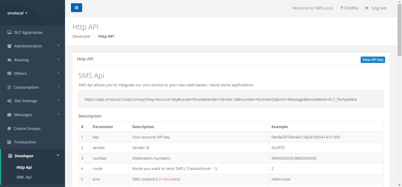Open the smslocal account dropdown

click(x=17, y=13)
